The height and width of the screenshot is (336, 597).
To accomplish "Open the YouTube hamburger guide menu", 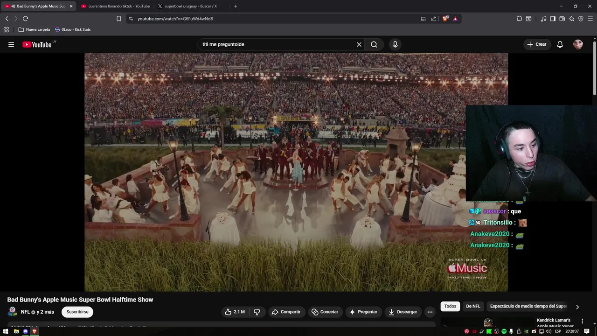I will 11,44.
